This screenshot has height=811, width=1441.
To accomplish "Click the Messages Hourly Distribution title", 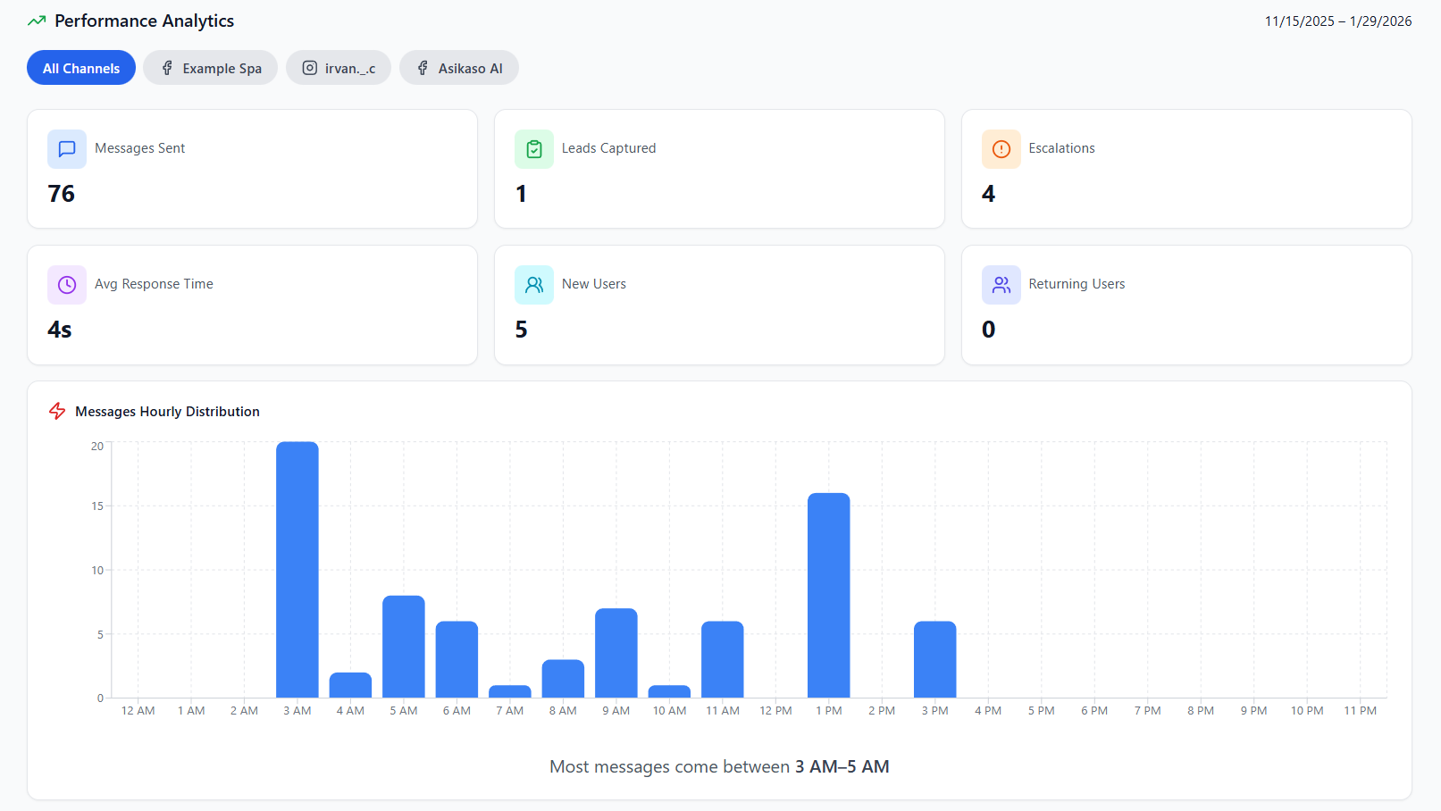I will [x=168, y=412].
